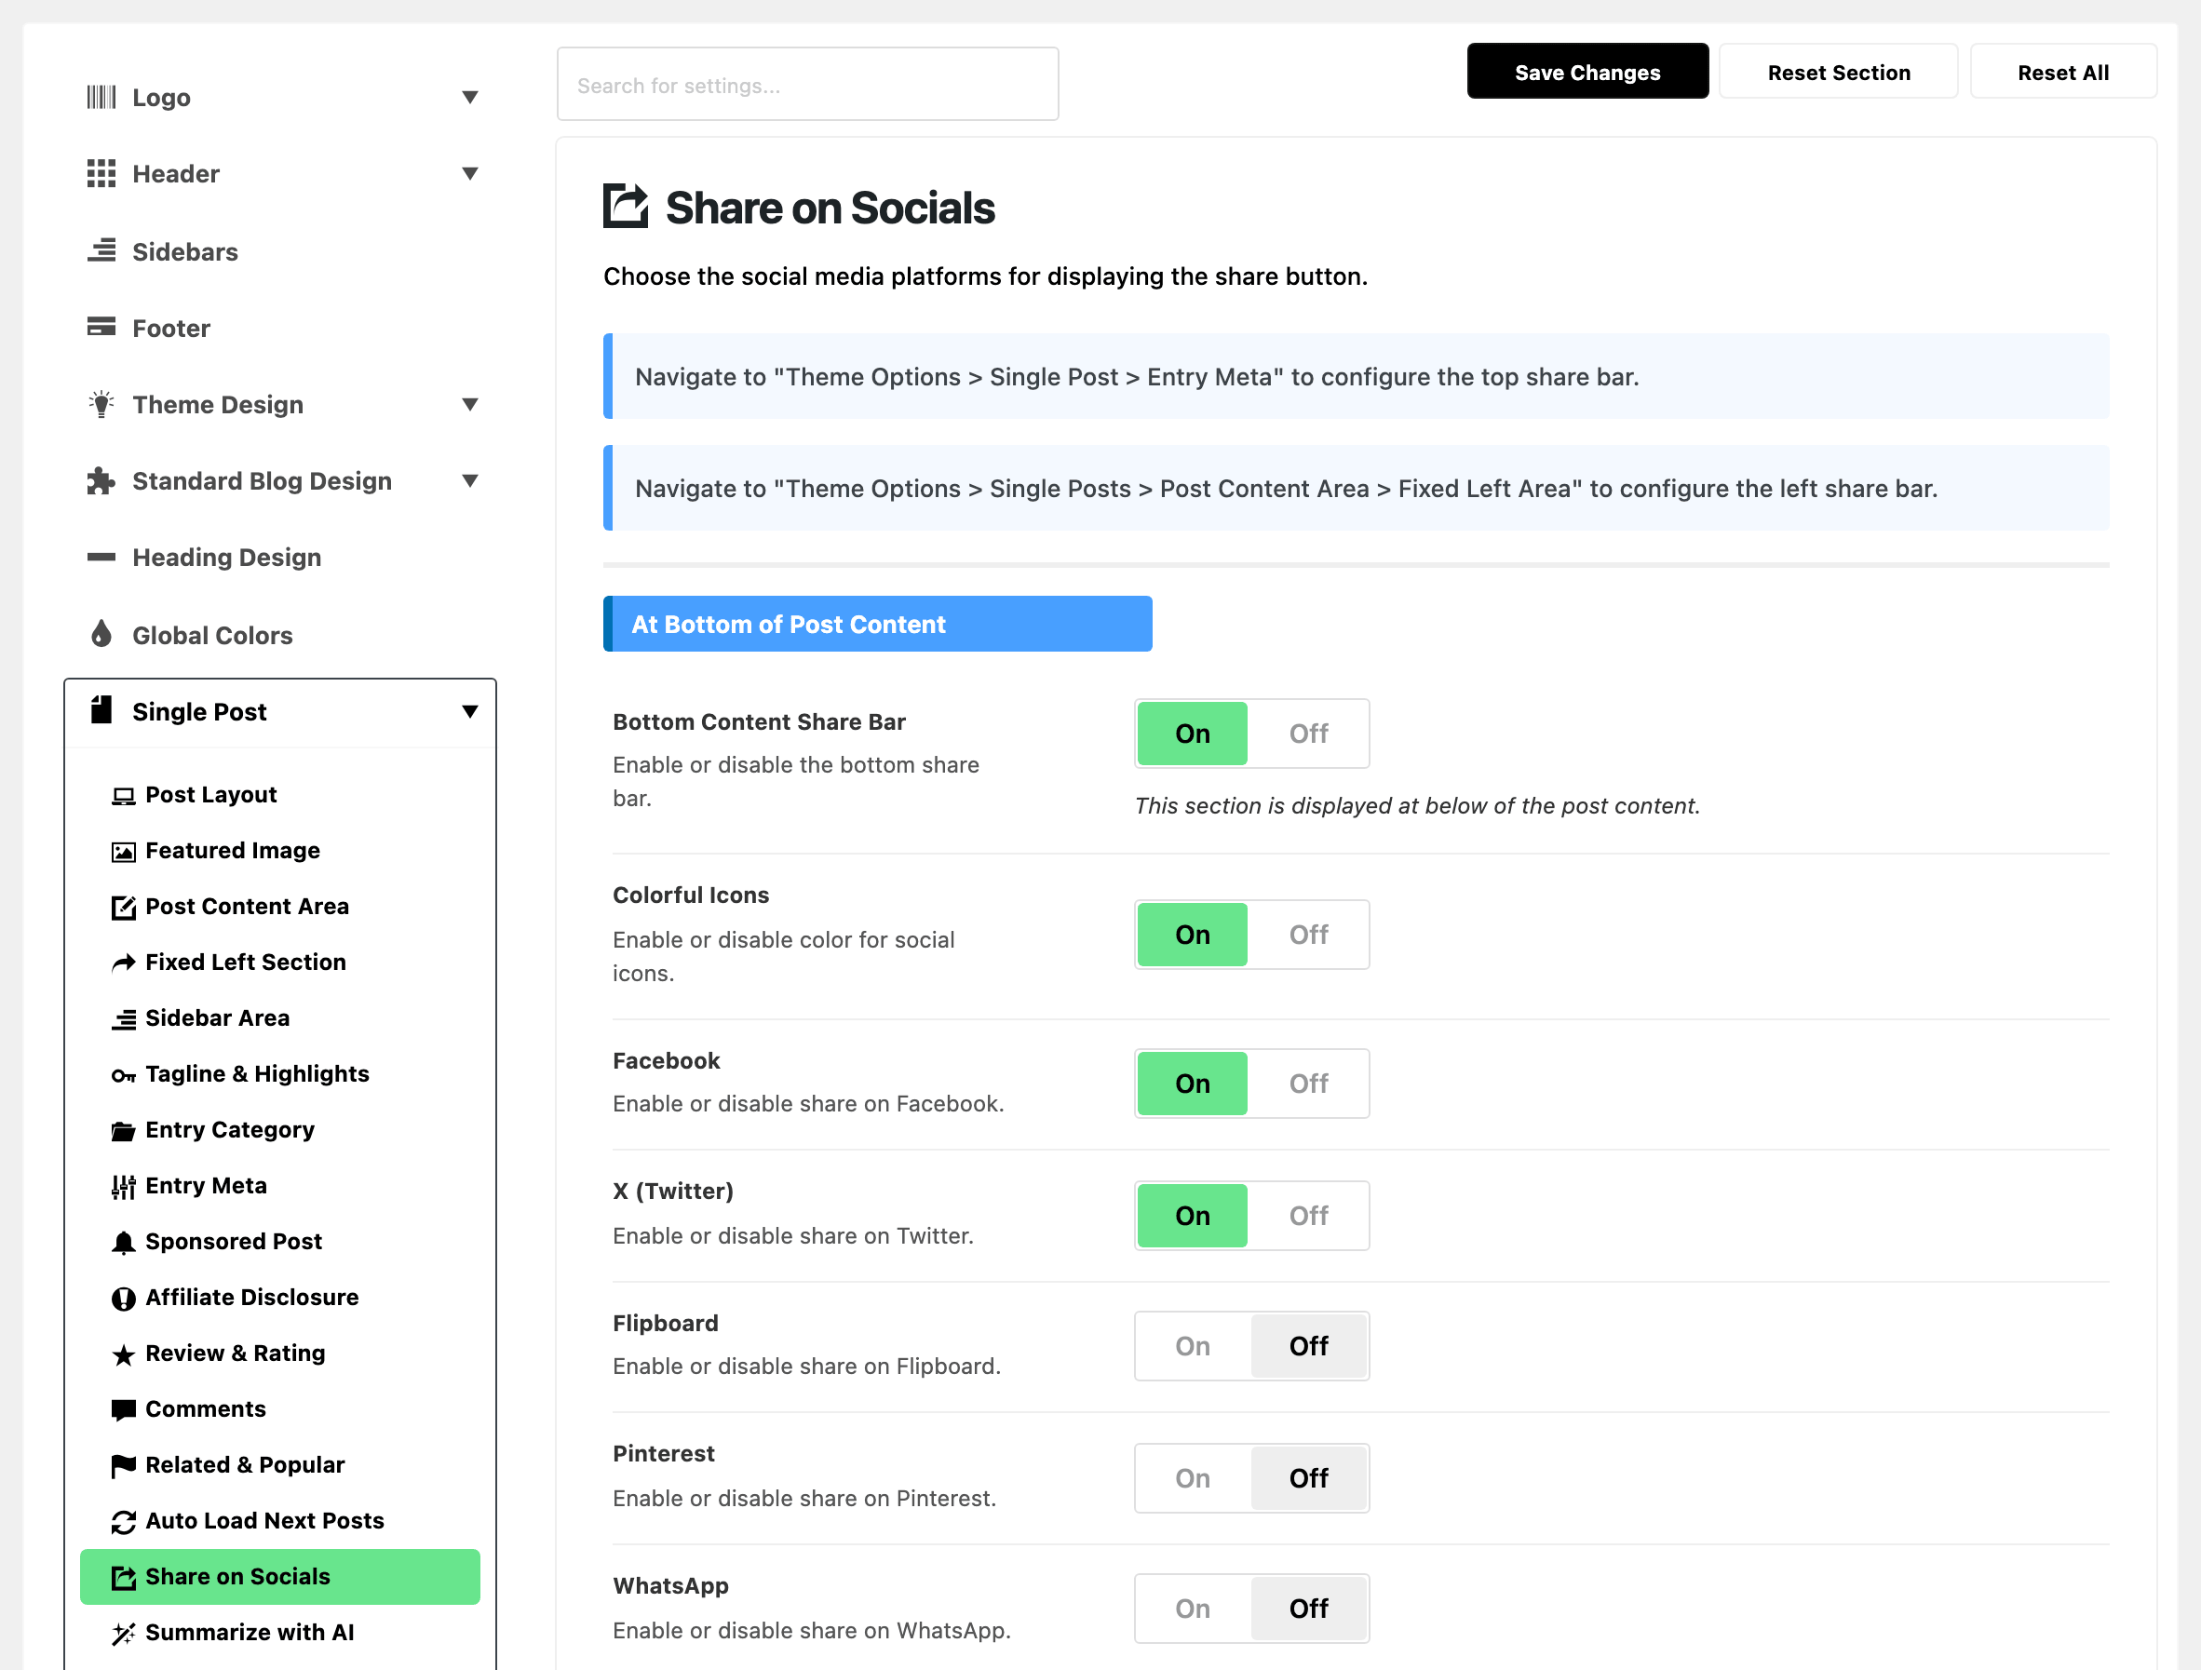Expand the Theme Design section arrow
This screenshot has height=1670, width=2201.
pos(469,404)
